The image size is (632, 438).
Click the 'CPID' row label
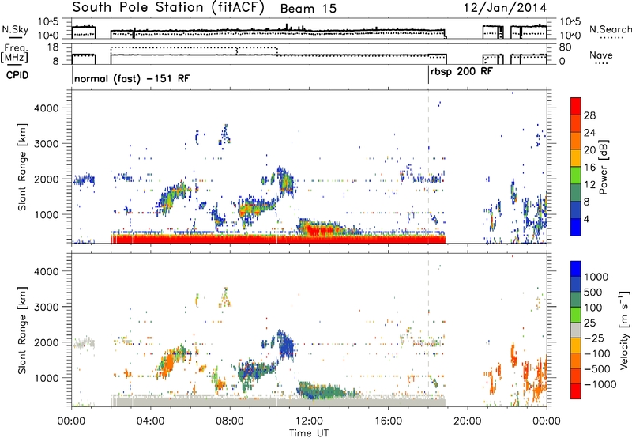pos(17,75)
